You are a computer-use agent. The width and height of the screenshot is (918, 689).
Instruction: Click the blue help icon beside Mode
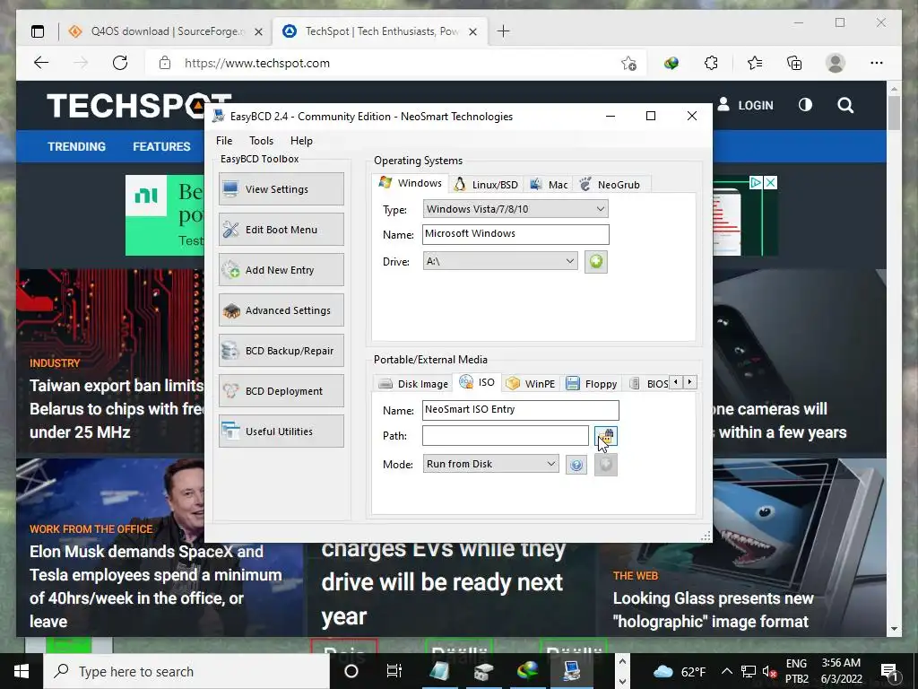[x=576, y=465]
